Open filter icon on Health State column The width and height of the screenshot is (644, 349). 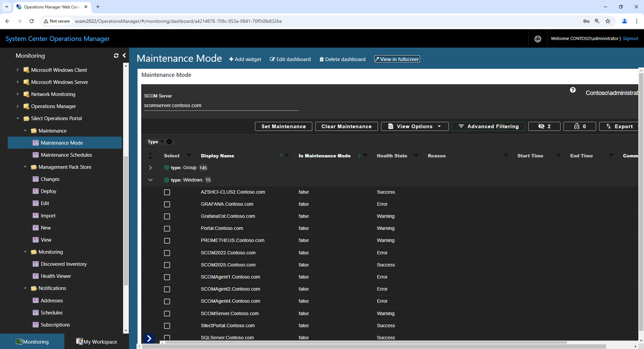point(416,156)
